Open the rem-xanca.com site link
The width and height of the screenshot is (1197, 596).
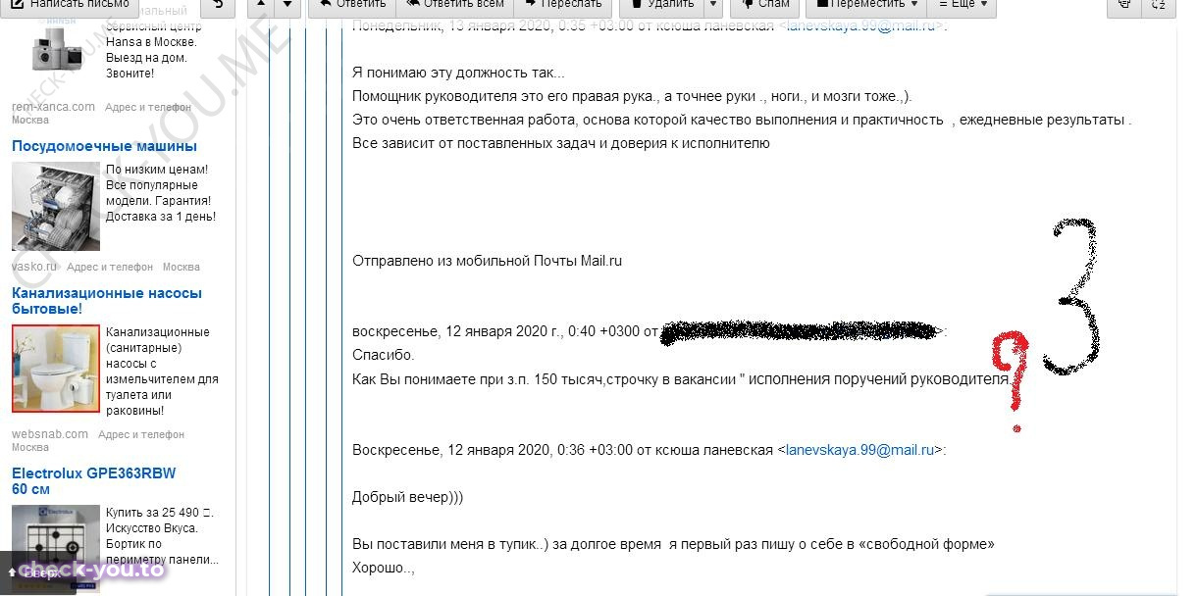tap(53, 107)
